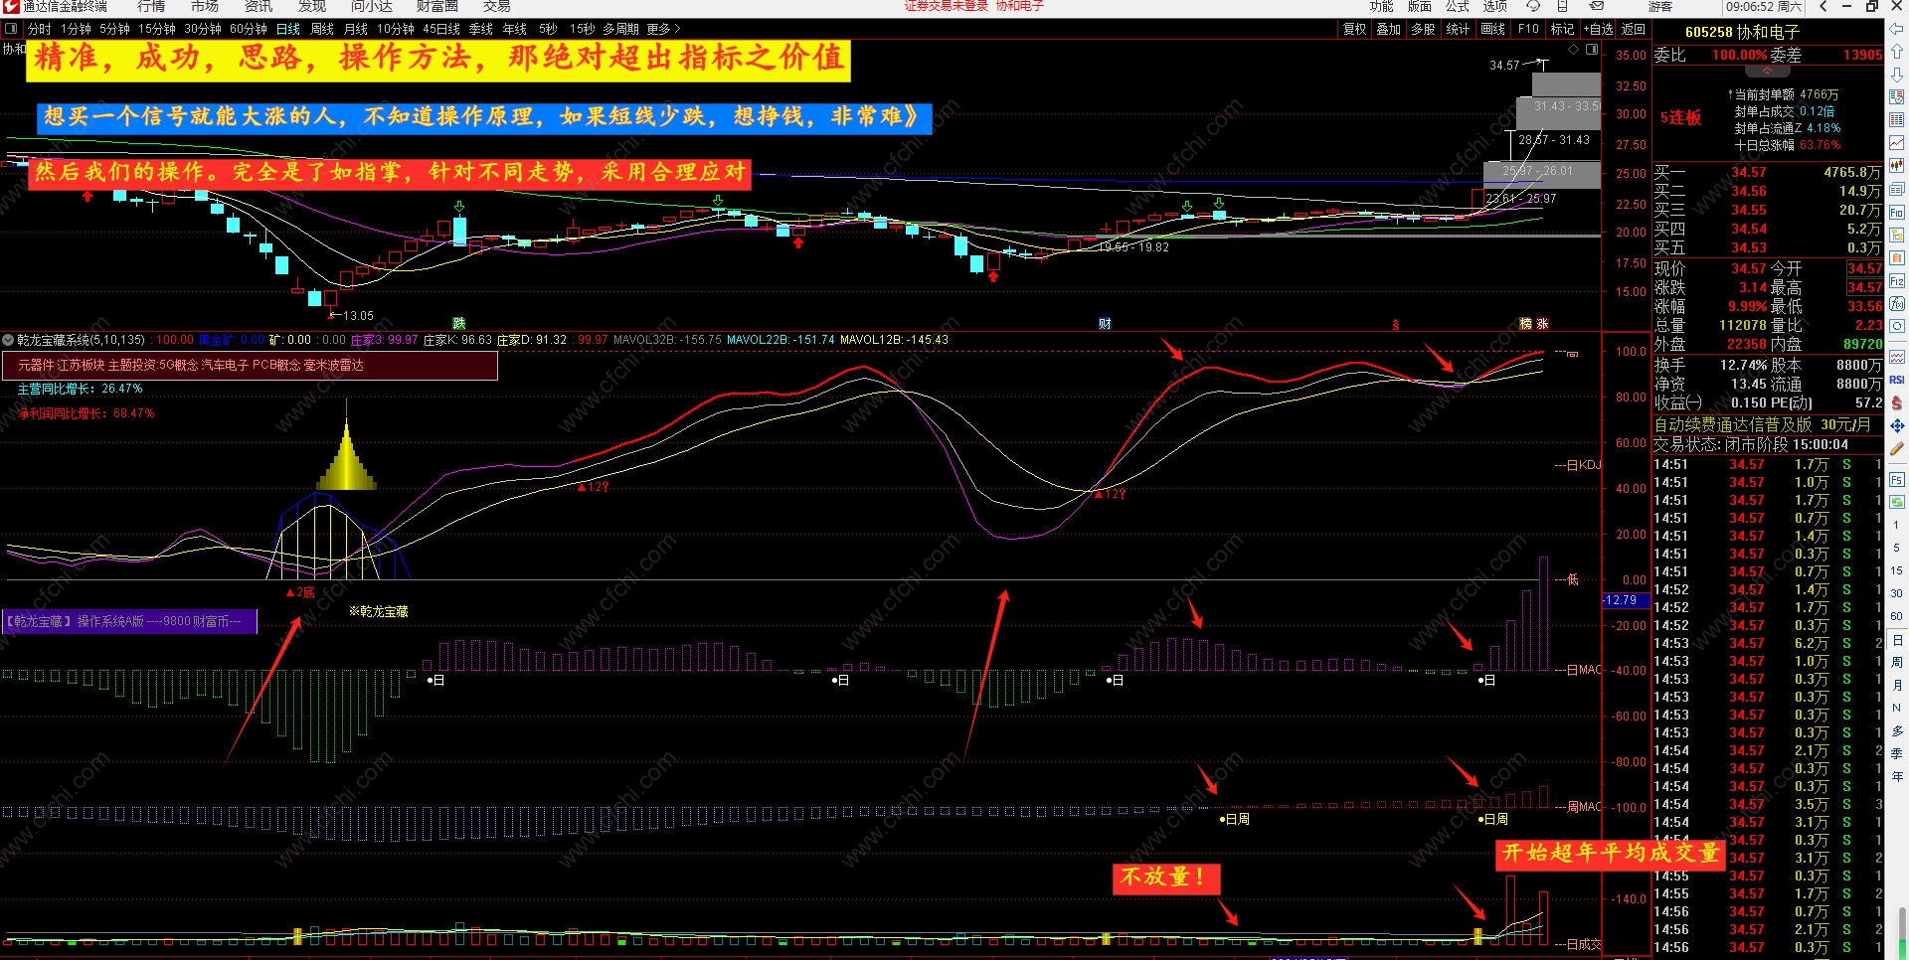
Task: Open the f(x) formula icon in sidebar
Action: tap(1897, 304)
